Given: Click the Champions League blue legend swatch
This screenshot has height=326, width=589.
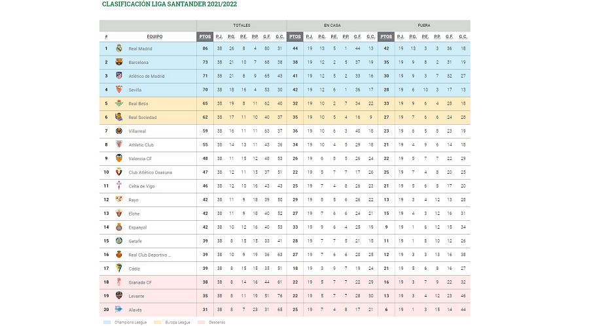Looking at the screenshot, I should point(107,322).
